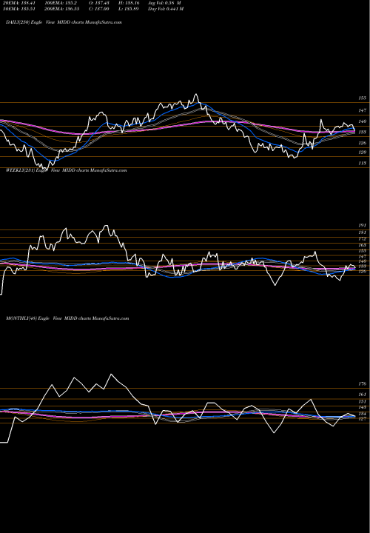Click the 200EMA value in header

(x=62, y=9)
